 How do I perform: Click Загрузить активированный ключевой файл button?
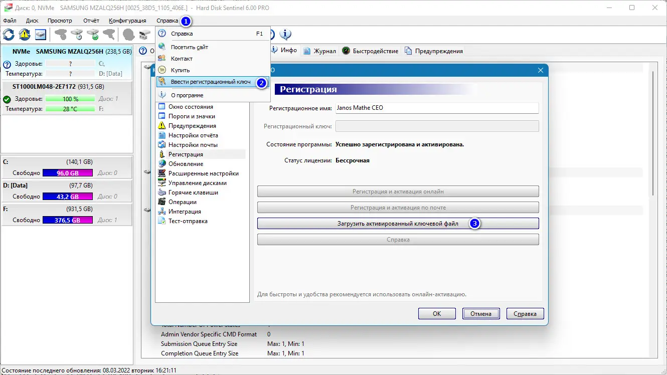tap(398, 223)
